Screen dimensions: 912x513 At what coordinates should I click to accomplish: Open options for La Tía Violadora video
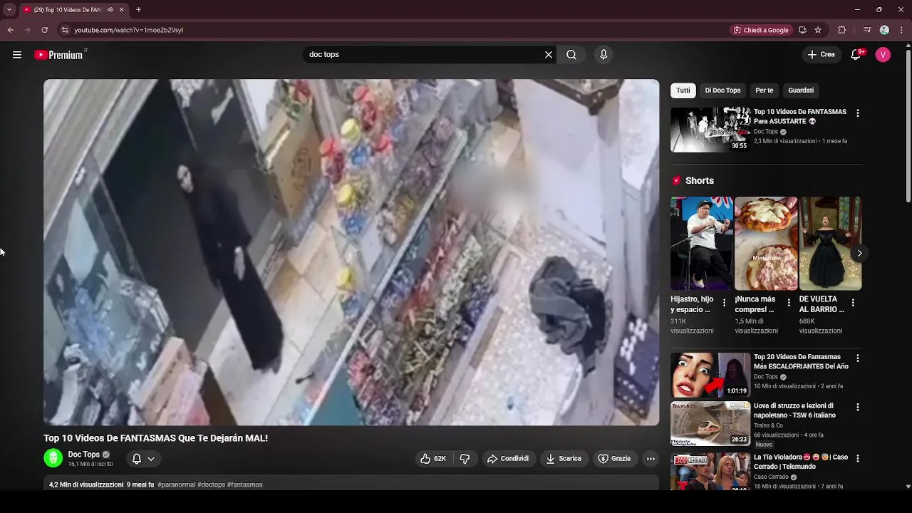857,459
